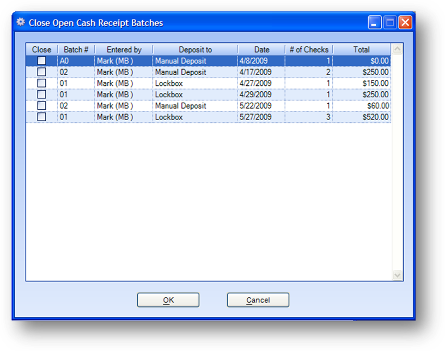Image resolution: width=445 pixels, height=351 pixels.
Task: Minimize the Close Open Cash Receipt Batches window
Action: [374, 22]
